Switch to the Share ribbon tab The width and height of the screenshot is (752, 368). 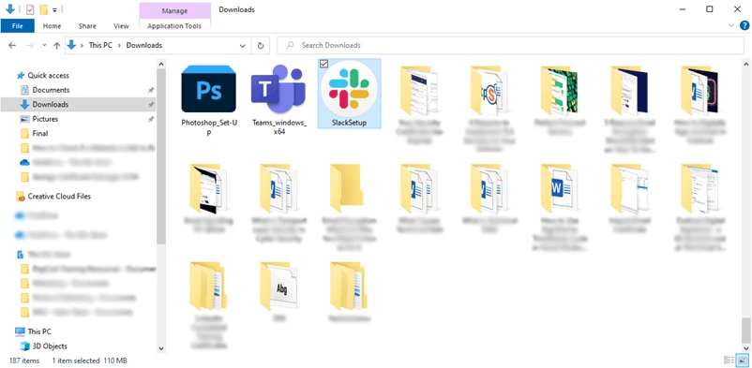coord(87,26)
